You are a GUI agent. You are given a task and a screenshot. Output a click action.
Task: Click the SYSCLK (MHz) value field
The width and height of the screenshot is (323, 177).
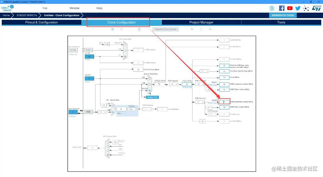pyautogui.click(x=159, y=84)
